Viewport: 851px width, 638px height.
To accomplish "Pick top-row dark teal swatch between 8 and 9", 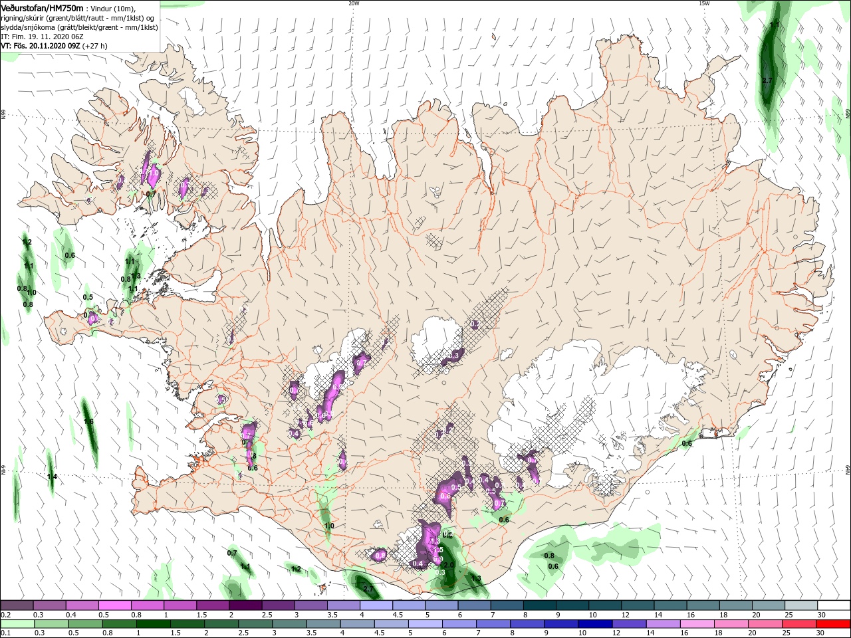I will (539, 605).
